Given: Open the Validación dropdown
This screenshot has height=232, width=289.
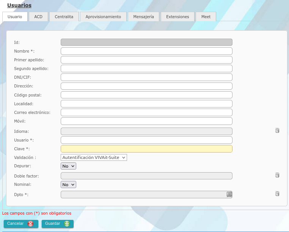Looking at the screenshot, I should [94, 157].
